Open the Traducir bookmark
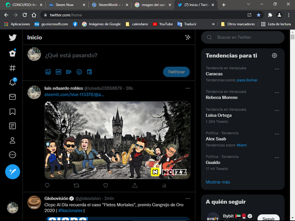The image size is (295, 221). tap(187, 24)
